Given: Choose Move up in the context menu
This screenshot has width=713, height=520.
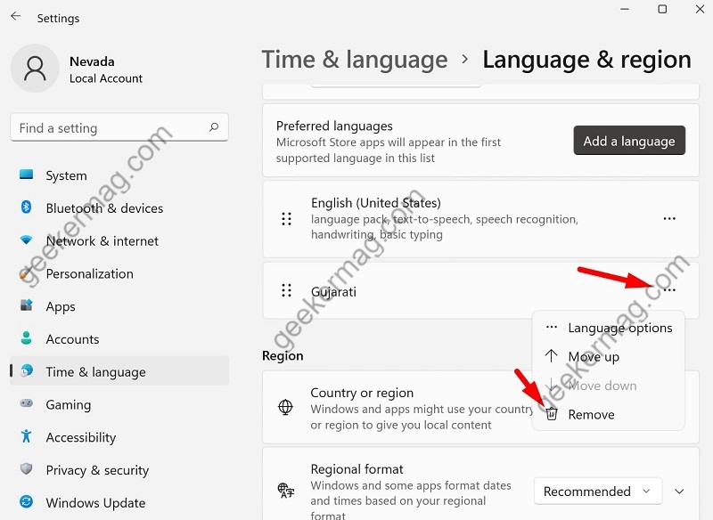Looking at the screenshot, I should [x=609, y=356].
